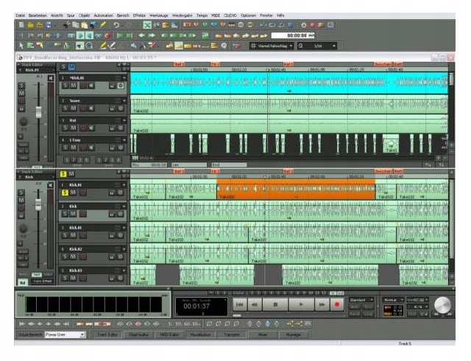
Task: Toggle the yellow Solo on Kick.01 in the lower window
Action: 65,193
